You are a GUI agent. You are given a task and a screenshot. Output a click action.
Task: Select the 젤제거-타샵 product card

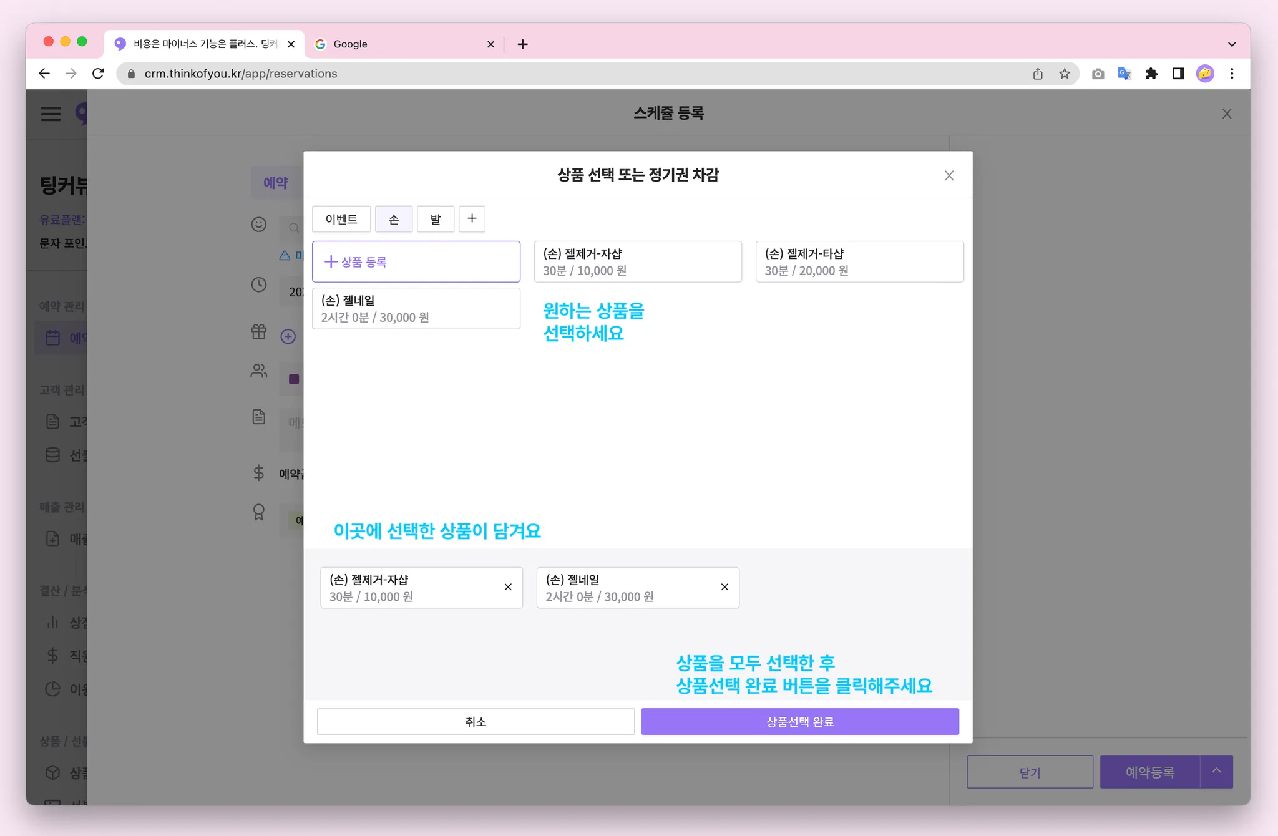point(859,261)
